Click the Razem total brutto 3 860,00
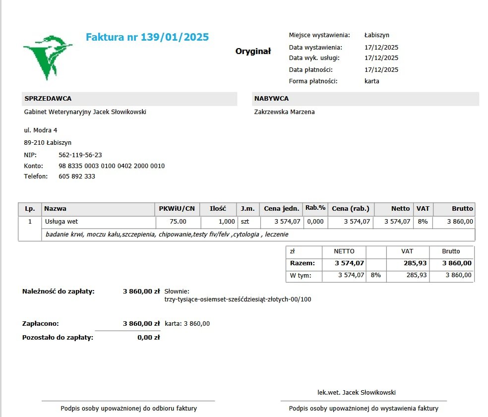The width and height of the screenshot is (488, 417). (x=457, y=263)
